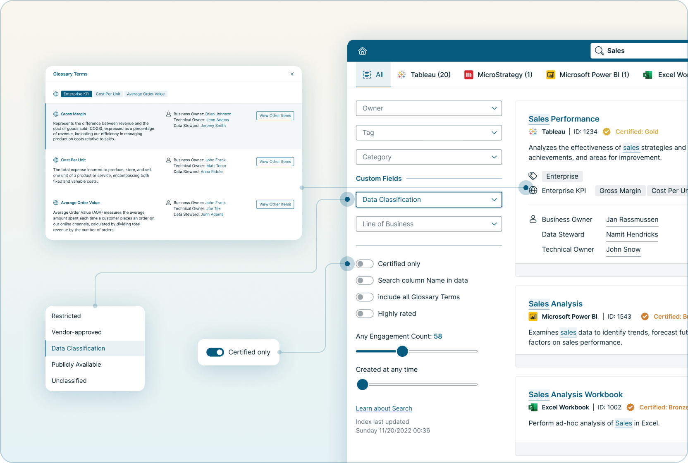Open Line of Business dropdown
The width and height of the screenshot is (688, 463).
tap(429, 224)
